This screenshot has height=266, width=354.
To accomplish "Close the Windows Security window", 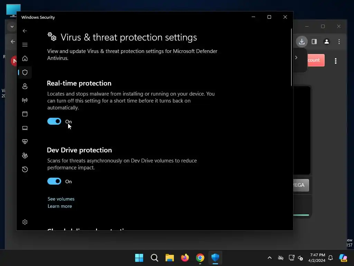I will pyautogui.click(x=285, y=17).
